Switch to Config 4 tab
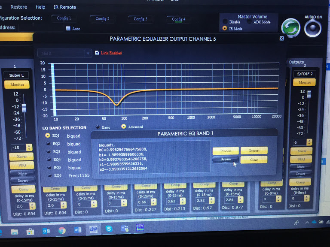 [178, 19]
